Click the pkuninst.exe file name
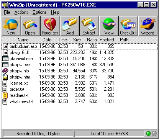The width and height of the screenshot is (159, 139). tap(21, 59)
